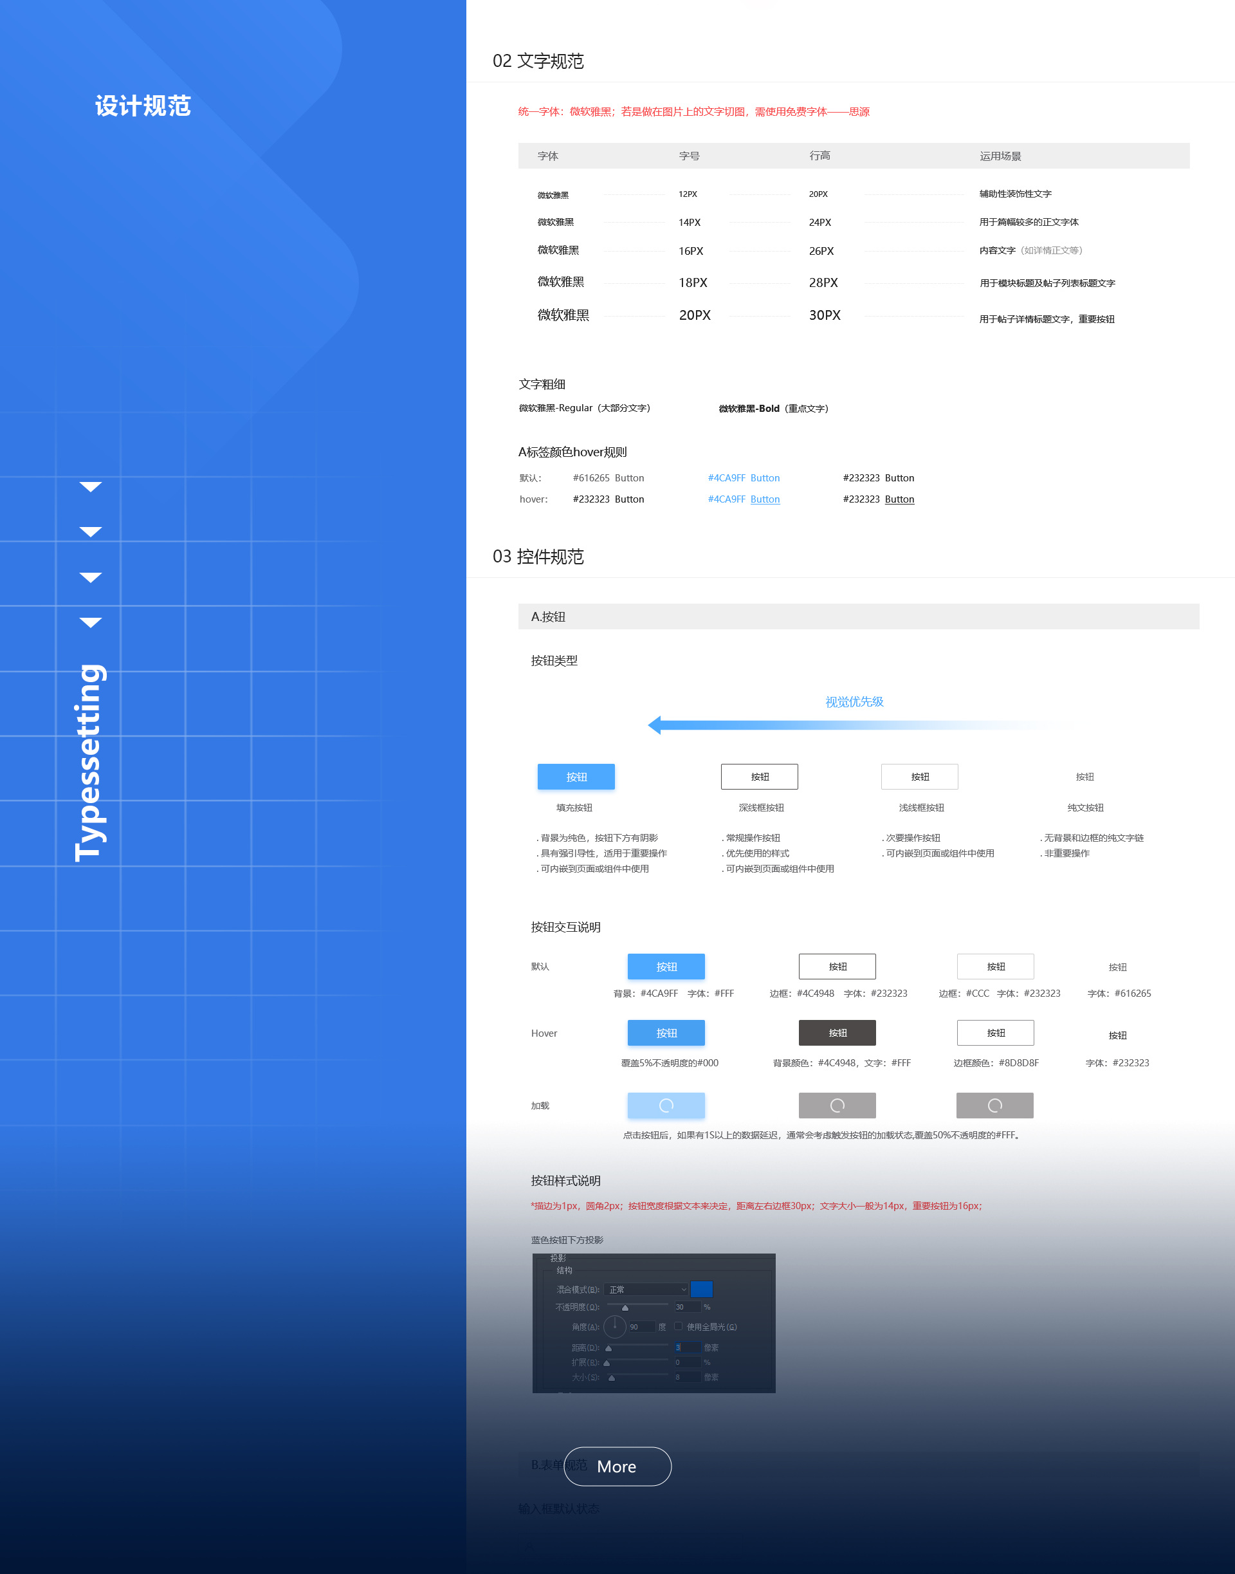Click the bottom white down-arrow triangle
Image resolution: width=1235 pixels, height=1574 pixels.
pos(91,622)
